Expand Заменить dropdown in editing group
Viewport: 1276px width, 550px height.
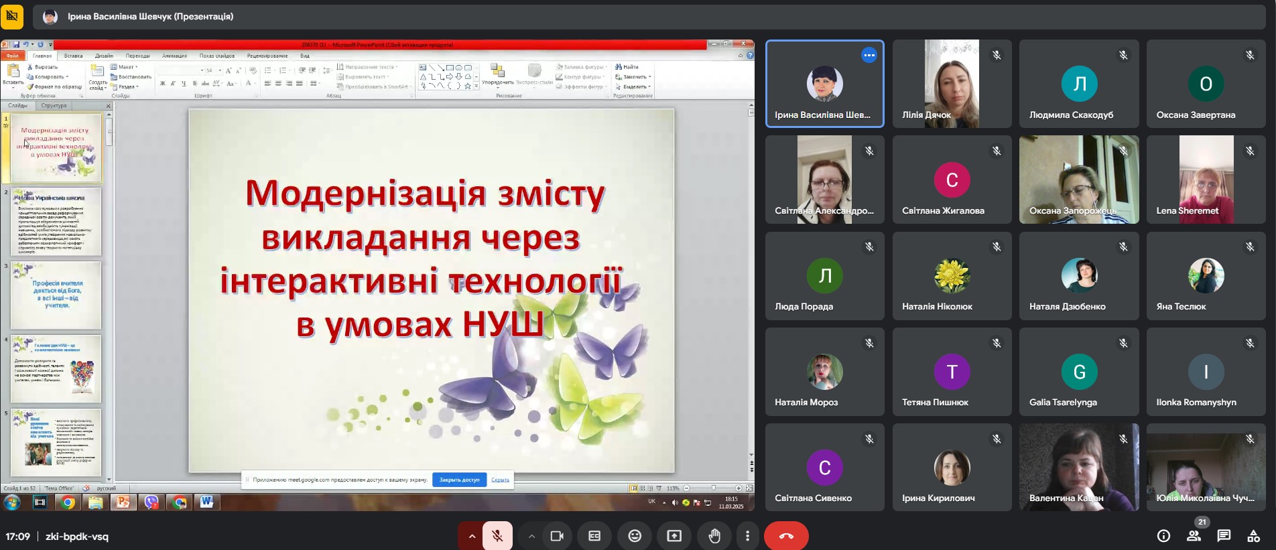[x=633, y=76]
